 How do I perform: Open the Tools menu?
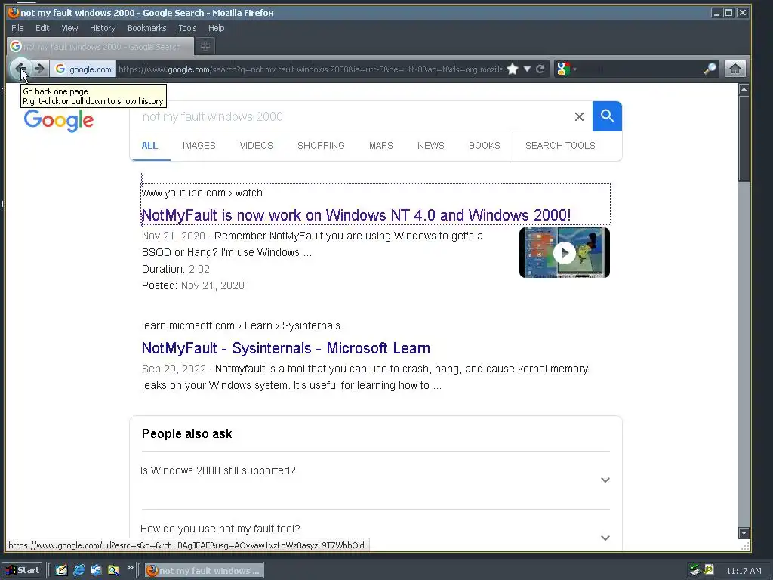(187, 28)
